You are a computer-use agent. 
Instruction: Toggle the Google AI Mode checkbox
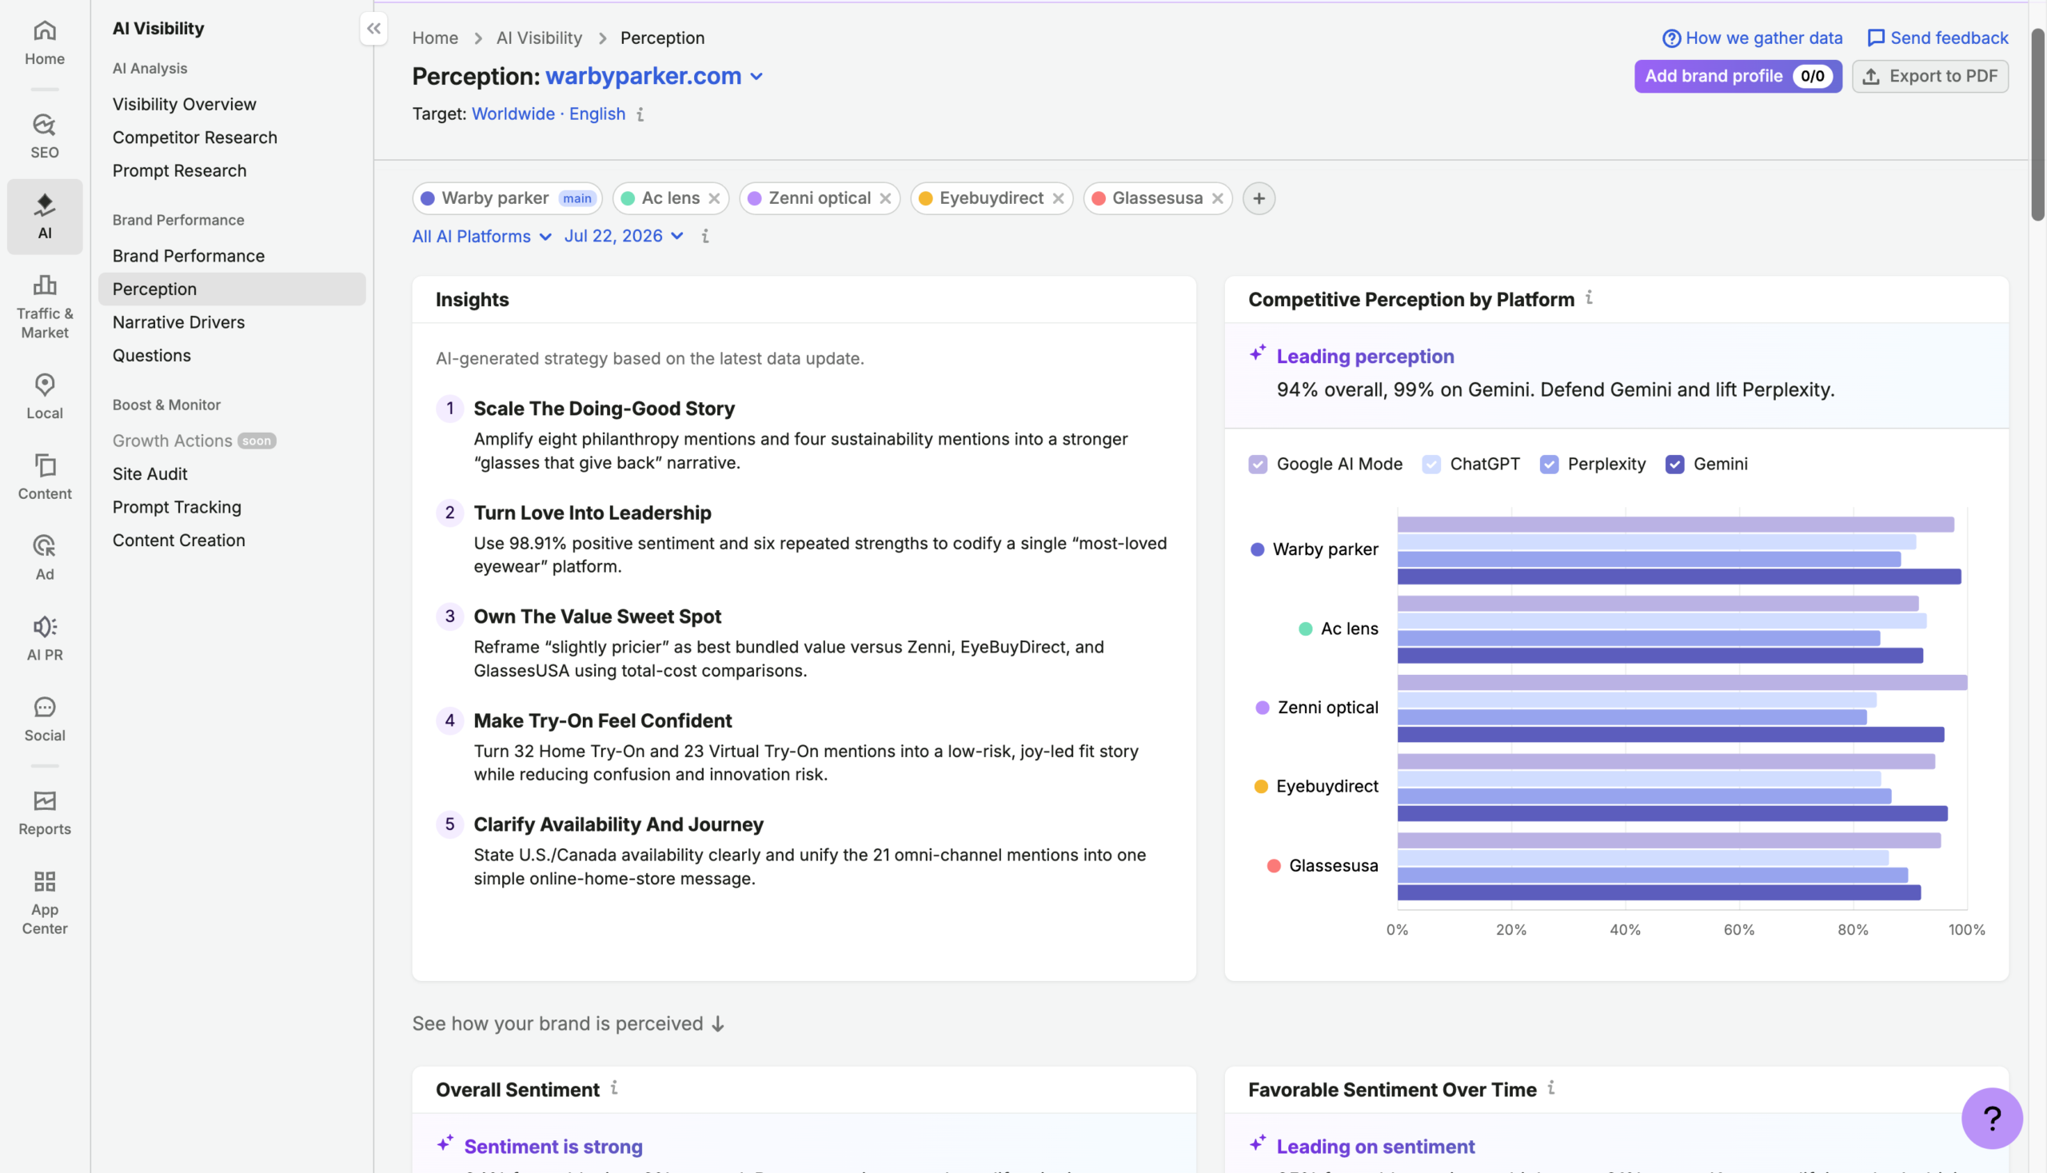(1258, 464)
